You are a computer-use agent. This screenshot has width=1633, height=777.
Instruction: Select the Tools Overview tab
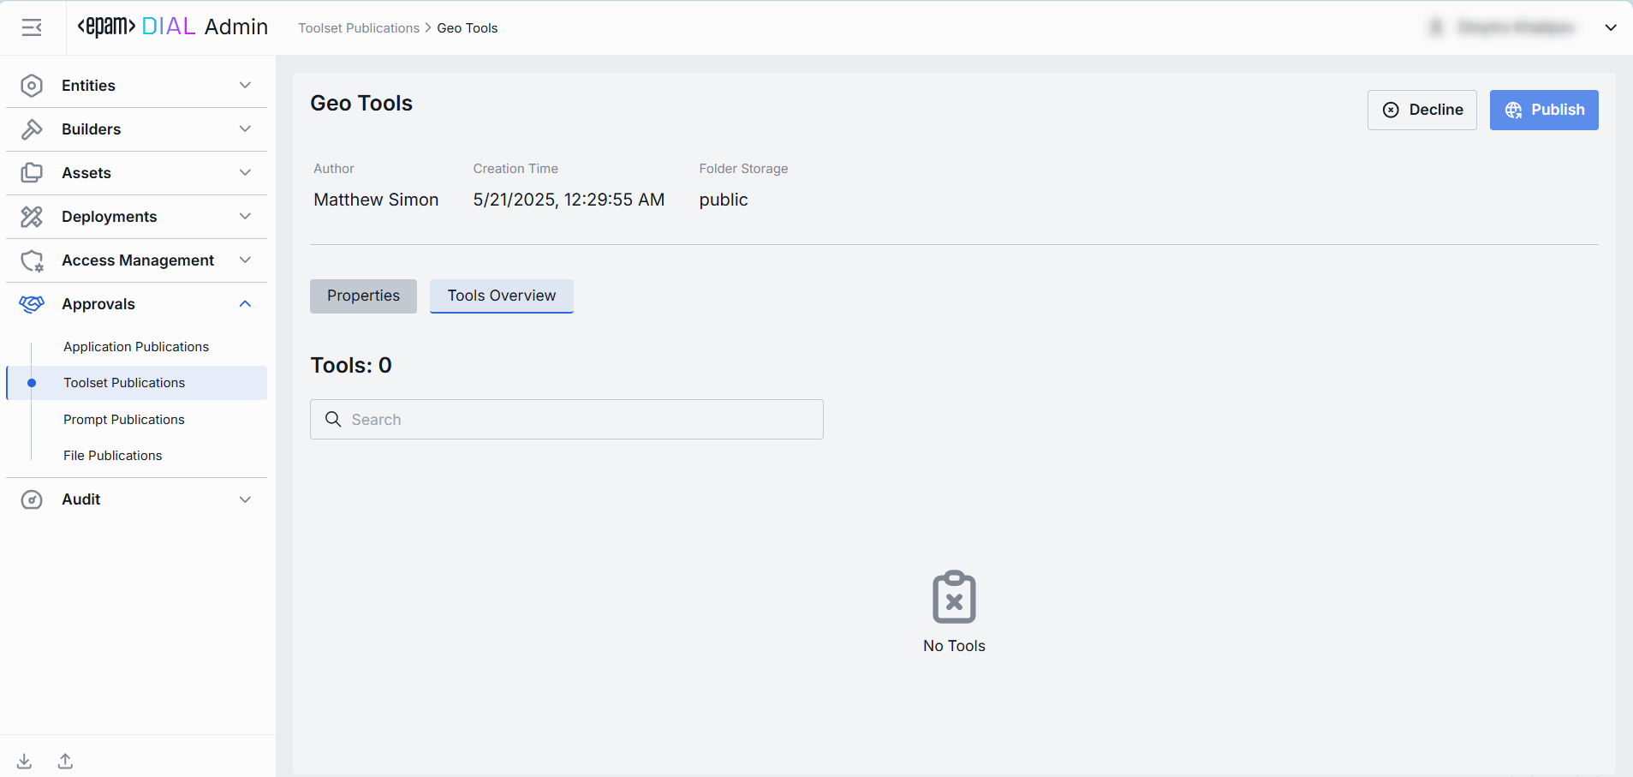501,296
